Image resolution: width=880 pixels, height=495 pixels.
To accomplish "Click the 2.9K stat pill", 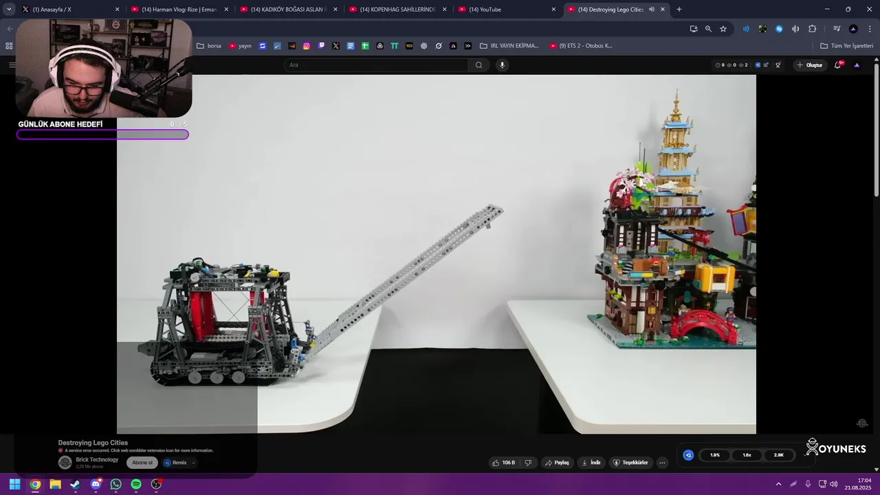I will click(x=778, y=455).
